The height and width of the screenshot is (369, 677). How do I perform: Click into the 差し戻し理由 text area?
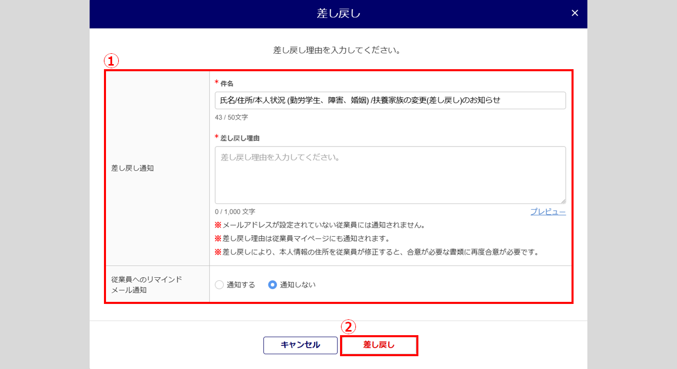coord(390,175)
